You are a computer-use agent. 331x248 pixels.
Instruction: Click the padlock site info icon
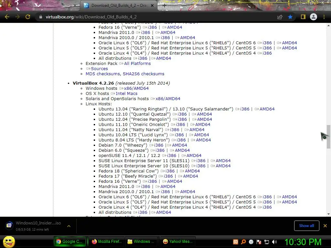click(x=41, y=17)
